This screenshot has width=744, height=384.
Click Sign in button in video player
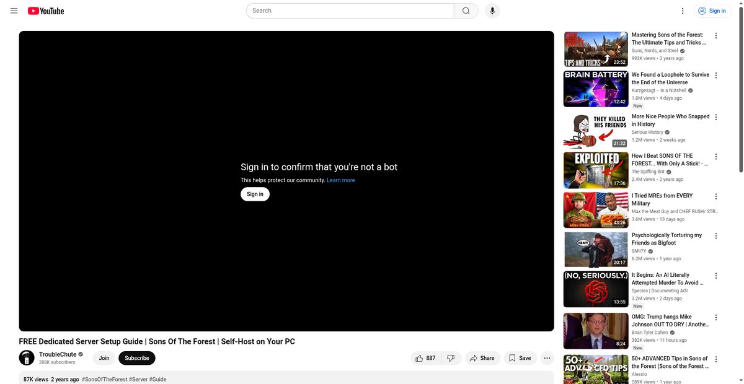255,194
